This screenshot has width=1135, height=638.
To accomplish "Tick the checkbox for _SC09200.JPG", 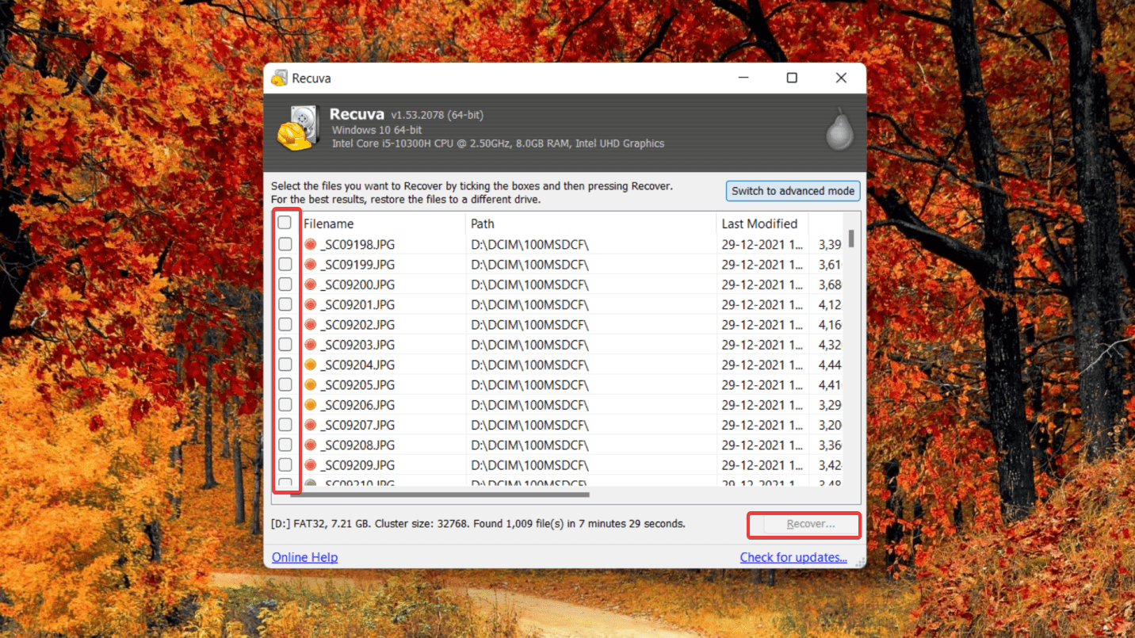I will click(285, 284).
